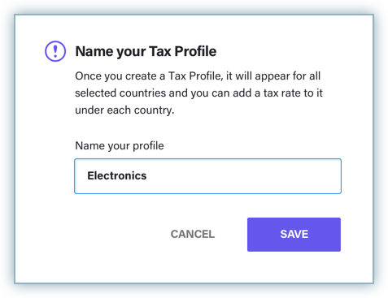This screenshot has height=298, width=388.
Task: Click the Name your profile field label
Action: (120, 145)
